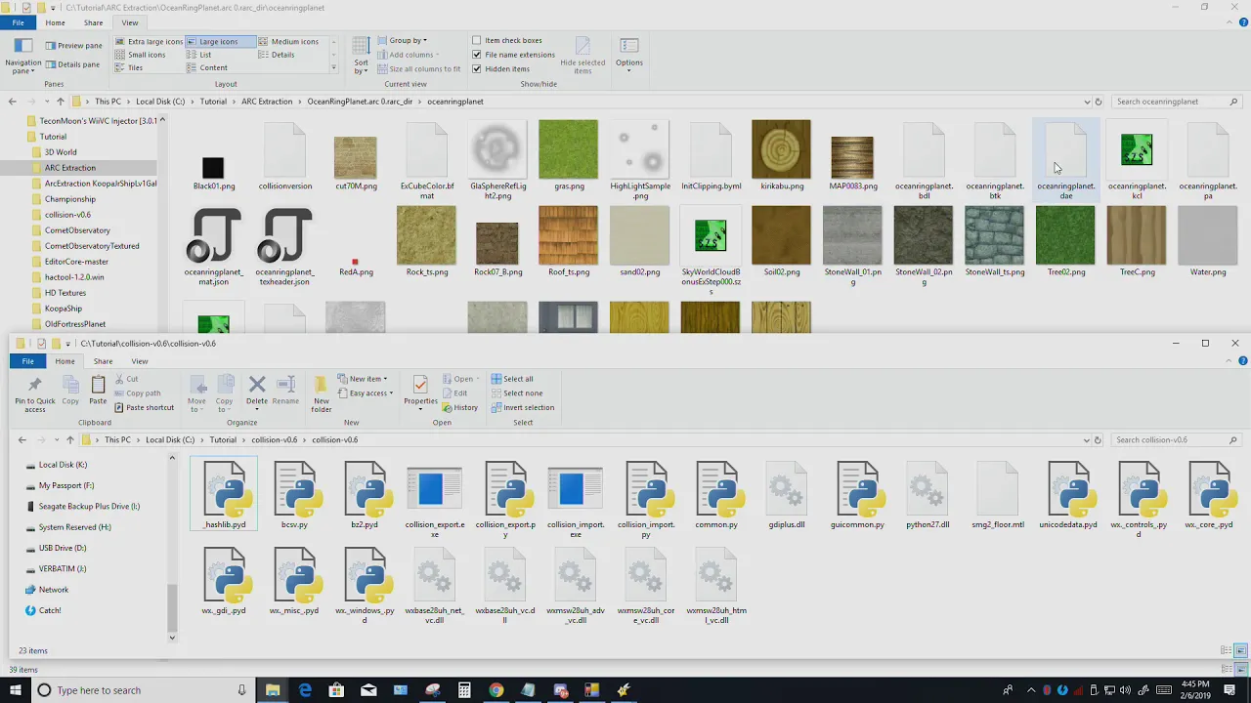Select Network in collision window sidebar

pos(53,590)
